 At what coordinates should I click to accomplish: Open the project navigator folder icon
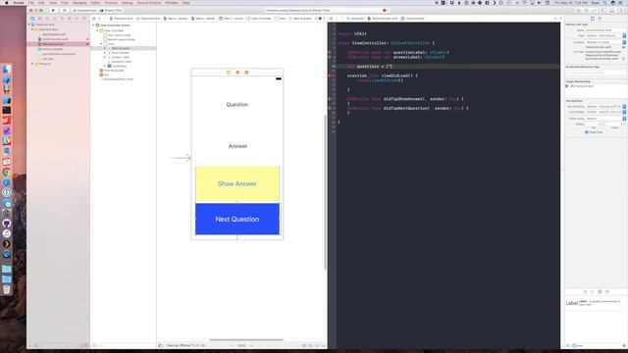[x=32, y=19]
